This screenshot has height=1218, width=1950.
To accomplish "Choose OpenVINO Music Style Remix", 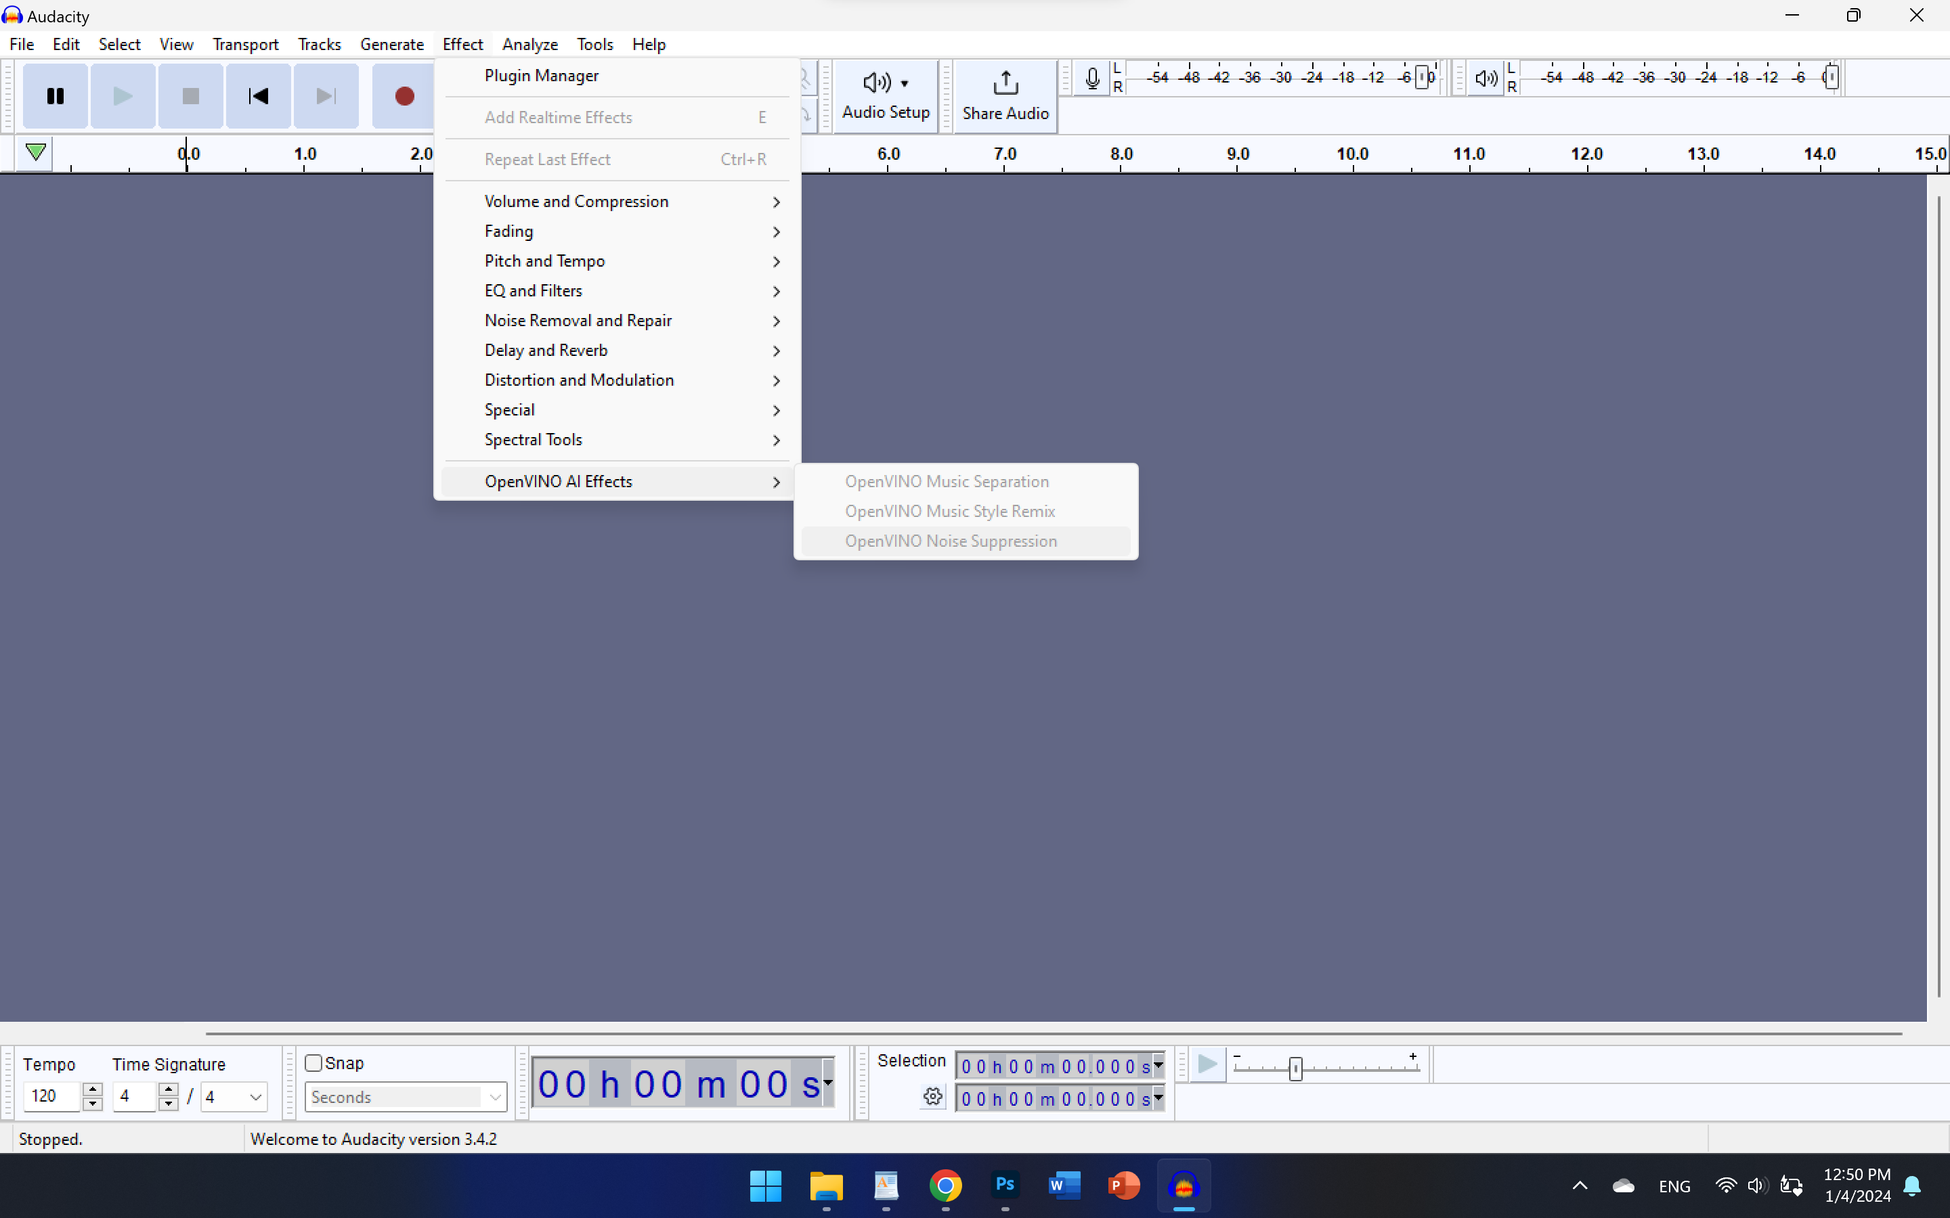I will (966, 512).
